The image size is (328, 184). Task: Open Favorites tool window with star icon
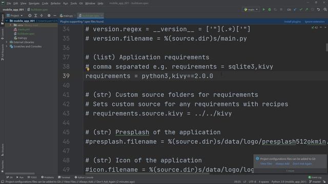pyautogui.click(x=2, y=167)
